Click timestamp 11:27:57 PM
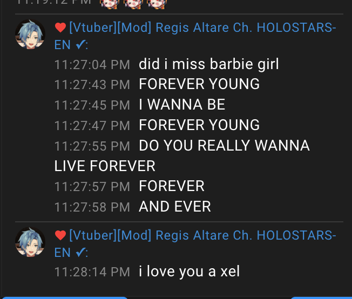 pyautogui.click(x=92, y=187)
